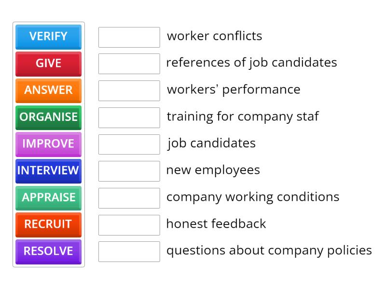Click the red GIVE tile
The image size is (386, 289).
(x=48, y=64)
